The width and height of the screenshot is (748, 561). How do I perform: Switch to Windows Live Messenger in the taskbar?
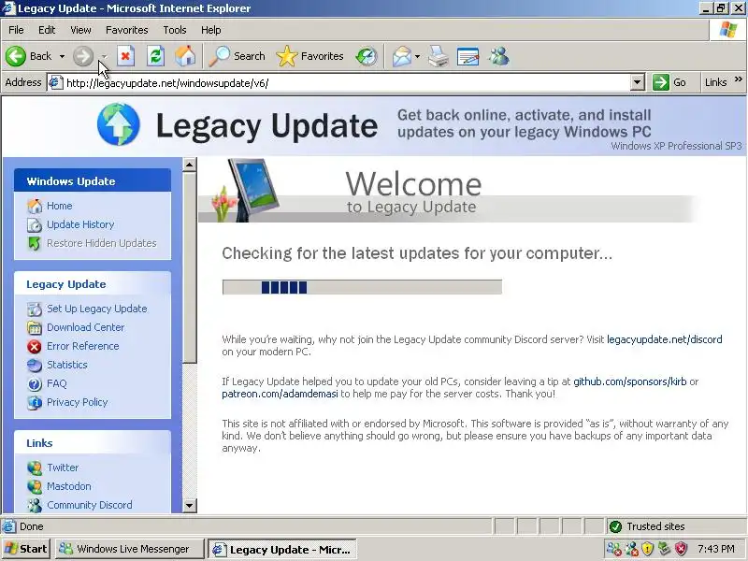pyautogui.click(x=130, y=549)
